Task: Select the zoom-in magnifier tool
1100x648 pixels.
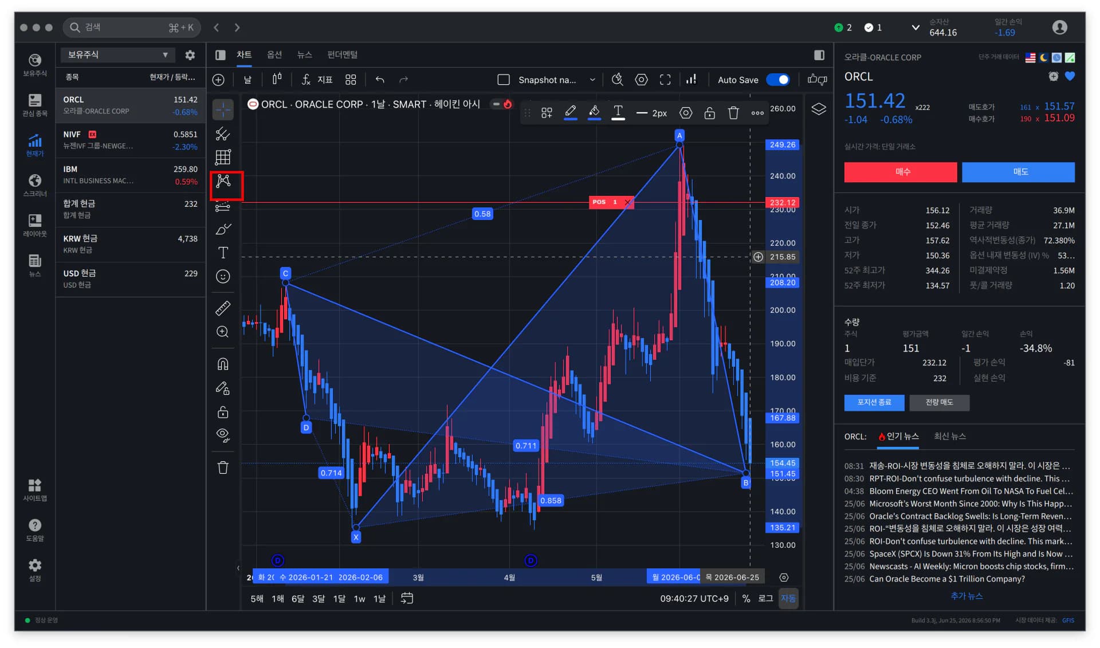Action: pos(223,332)
